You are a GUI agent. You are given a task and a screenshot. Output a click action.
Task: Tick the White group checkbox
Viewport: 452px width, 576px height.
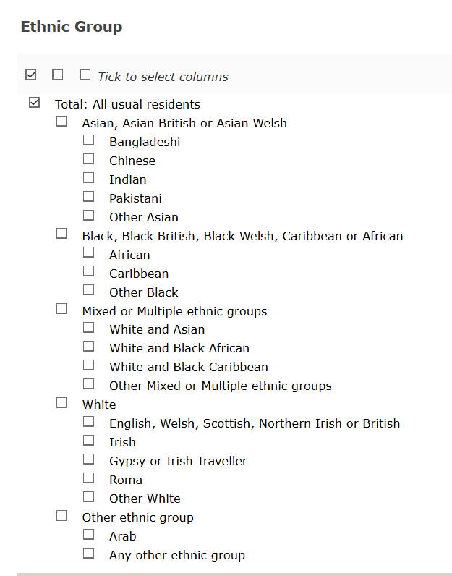(61, 403)
